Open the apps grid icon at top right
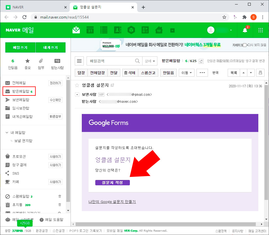The height and width of the screenshot is (235, 269). click(261, 30)
